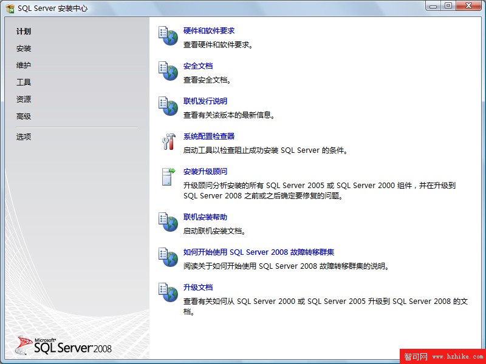
Task: Start the 安装升级顾问 link
Action: 205,172
